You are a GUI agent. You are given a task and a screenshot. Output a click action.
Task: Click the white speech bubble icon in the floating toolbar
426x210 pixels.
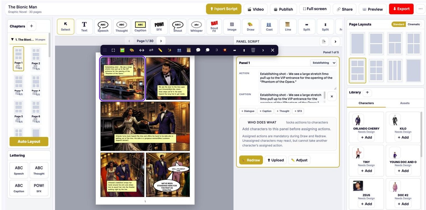tap(198, 50)
